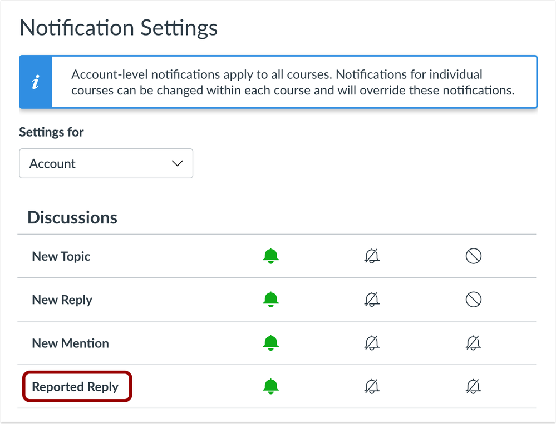Click the muted bell icon in New Topic row

click(x=372, y=256)
